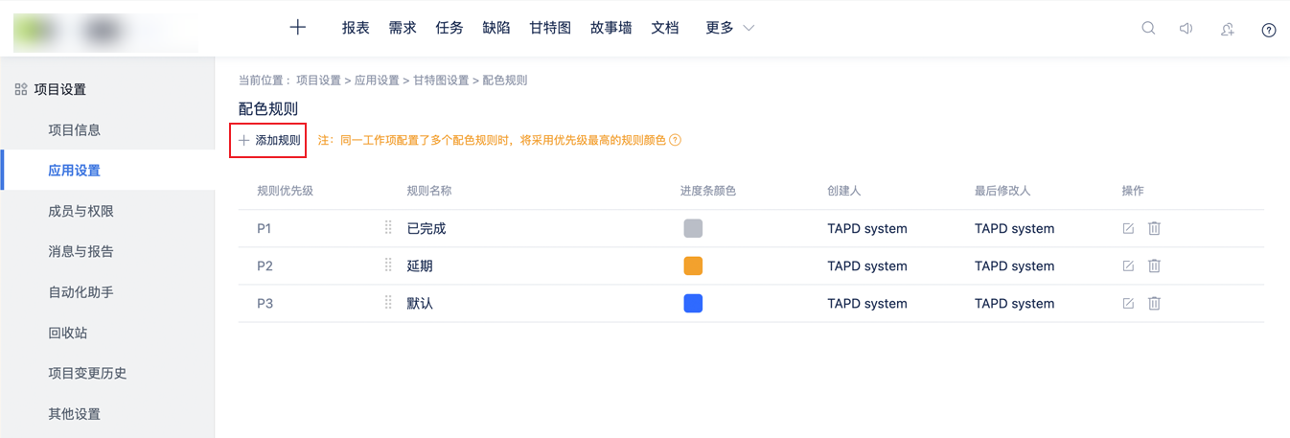Click the blue 默认 color swatch
This screenshot has width=1290, height=438.
click(x=693, y=303)
